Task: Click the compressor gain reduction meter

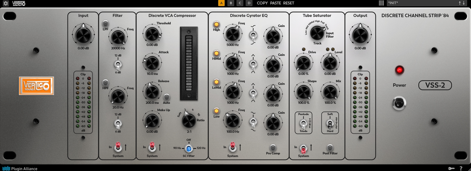Action: pos(189,64)
